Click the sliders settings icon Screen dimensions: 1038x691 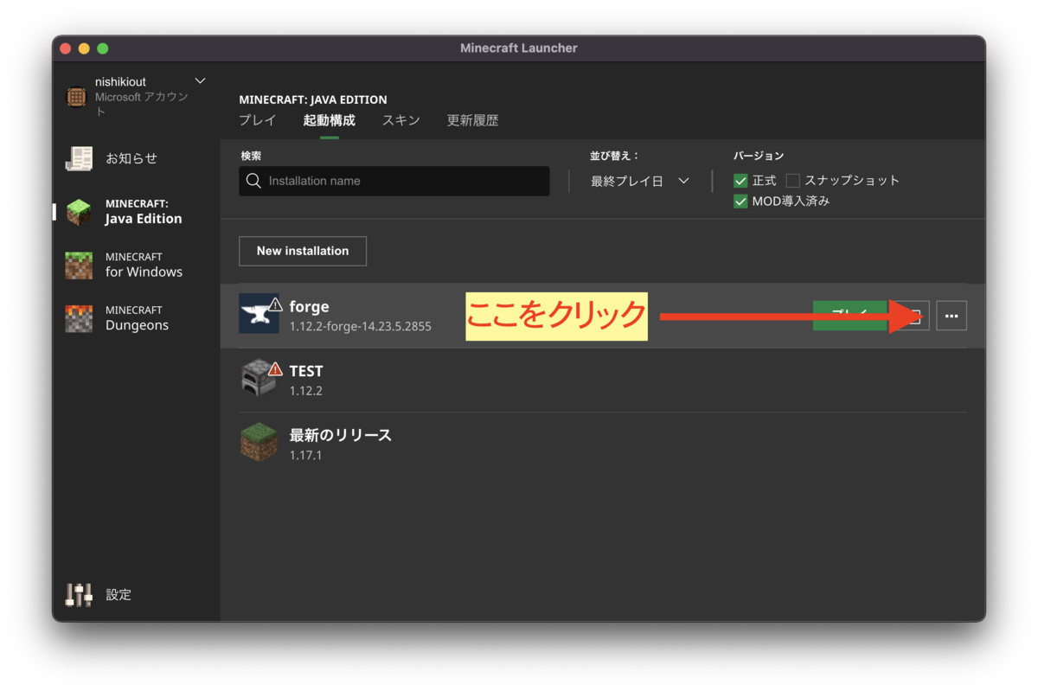pyautogui.click(x=79, y=595)
